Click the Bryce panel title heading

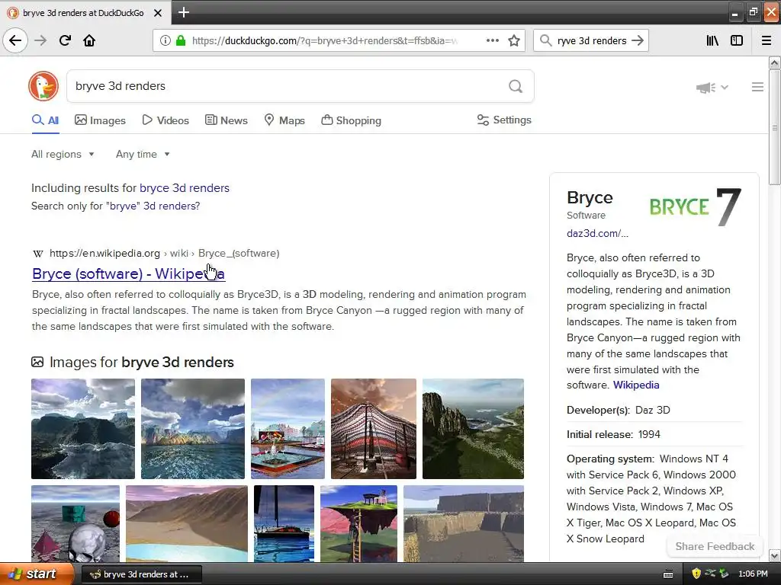coord(590,197)
